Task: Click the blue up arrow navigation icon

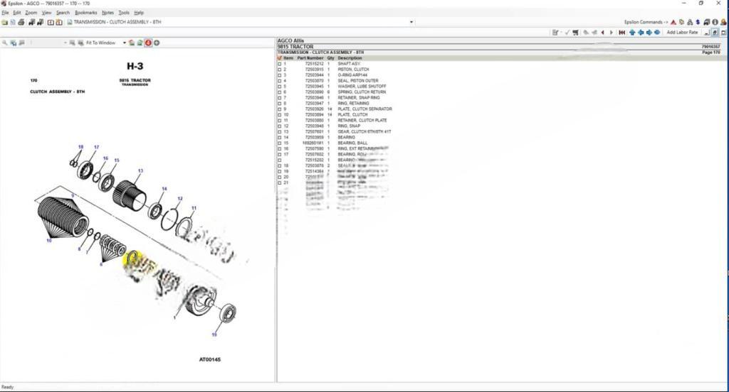Action: pyautogui.click(x=631, y=32)
